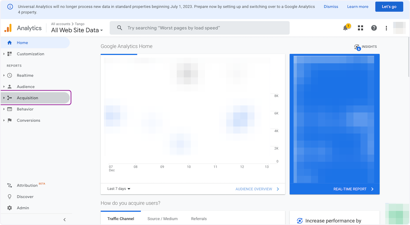Click the Acquisition branching icon

click(10, 98)
